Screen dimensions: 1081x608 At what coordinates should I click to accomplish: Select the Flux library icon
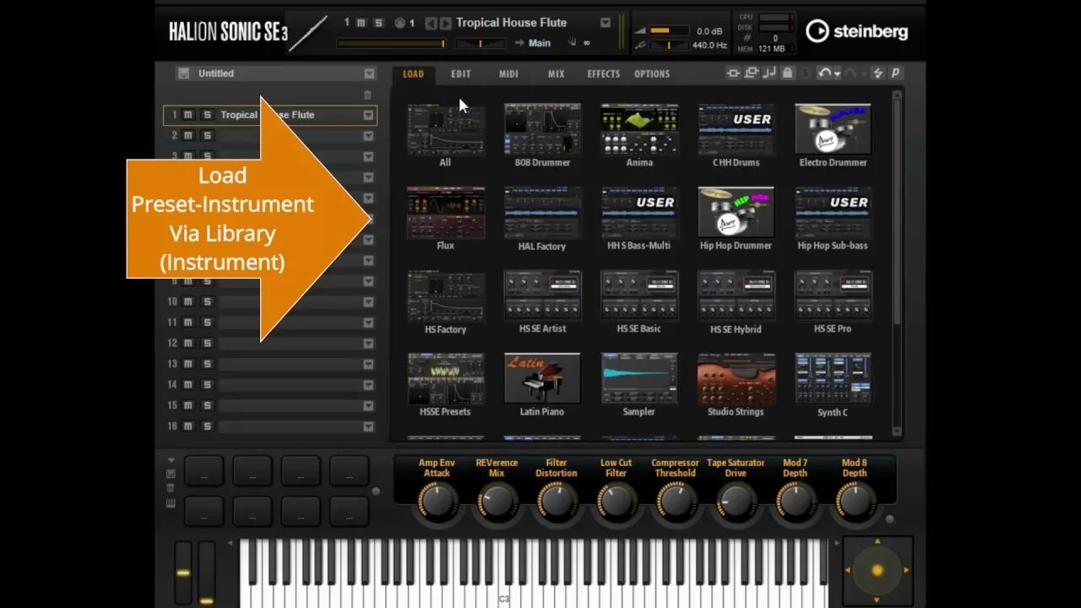tap(445, 213)
